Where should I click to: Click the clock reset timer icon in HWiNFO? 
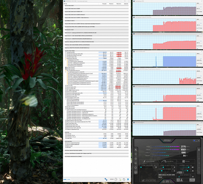116,179
